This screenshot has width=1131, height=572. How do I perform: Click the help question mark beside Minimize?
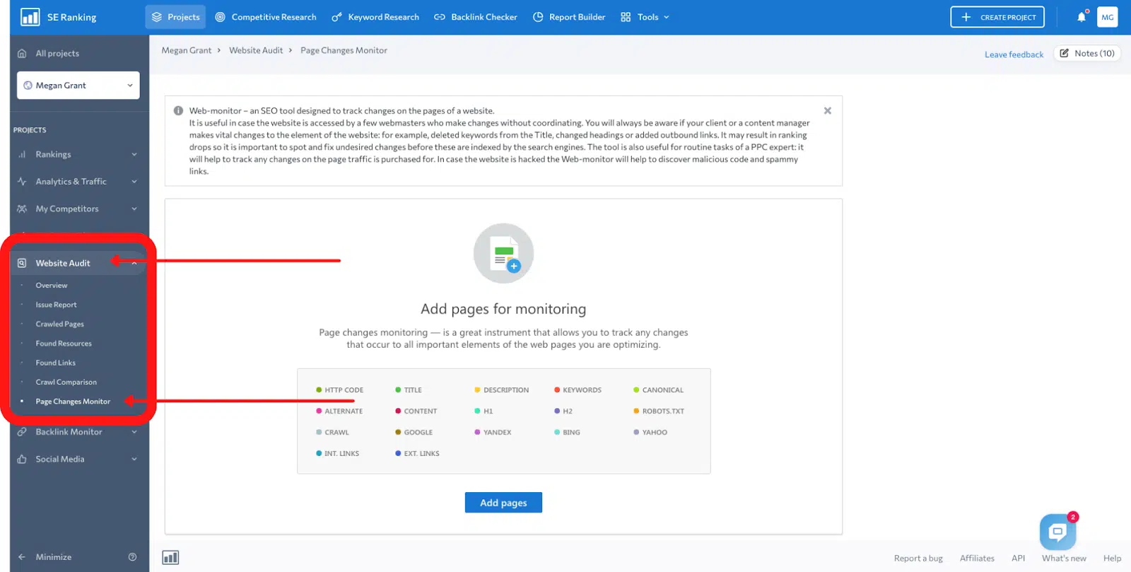(132, 557)
